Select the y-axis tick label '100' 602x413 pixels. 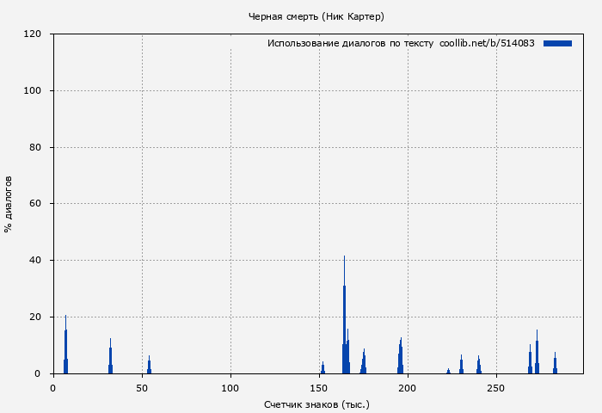click(34, 91)
